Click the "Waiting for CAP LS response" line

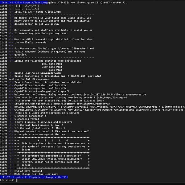30,79
